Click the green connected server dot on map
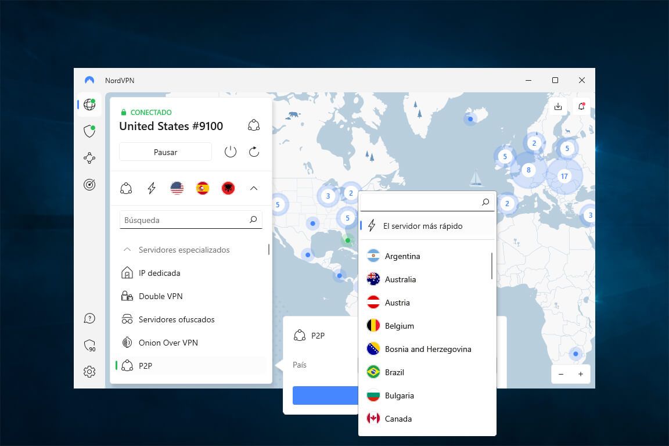 (348, 240)
